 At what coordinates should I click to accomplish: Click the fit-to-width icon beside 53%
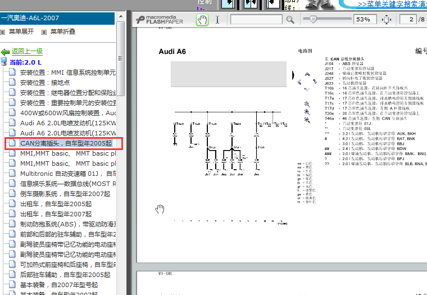[387, 20]
